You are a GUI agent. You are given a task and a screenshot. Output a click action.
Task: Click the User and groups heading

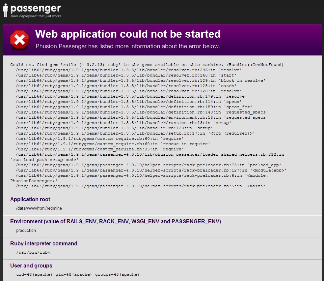[31, 266]
